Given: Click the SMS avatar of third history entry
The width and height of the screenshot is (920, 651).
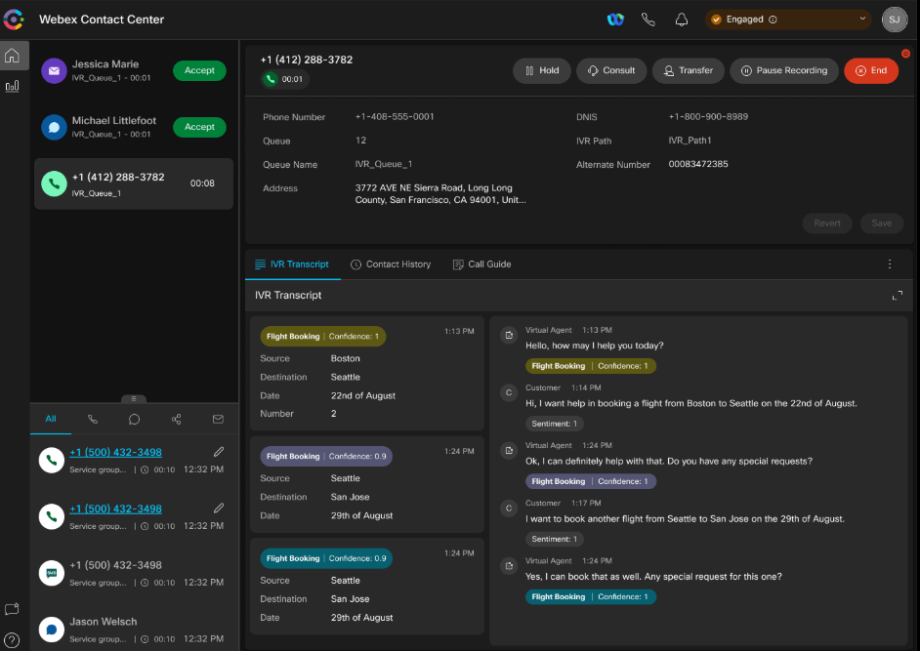Looking at the screenshot, I should (52, 573).
